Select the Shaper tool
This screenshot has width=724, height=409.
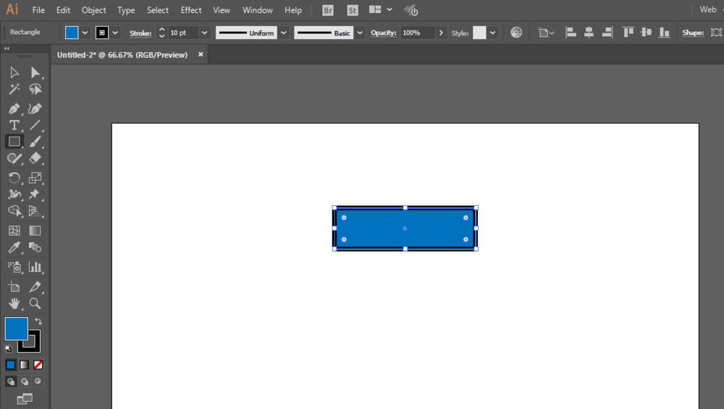14,158
